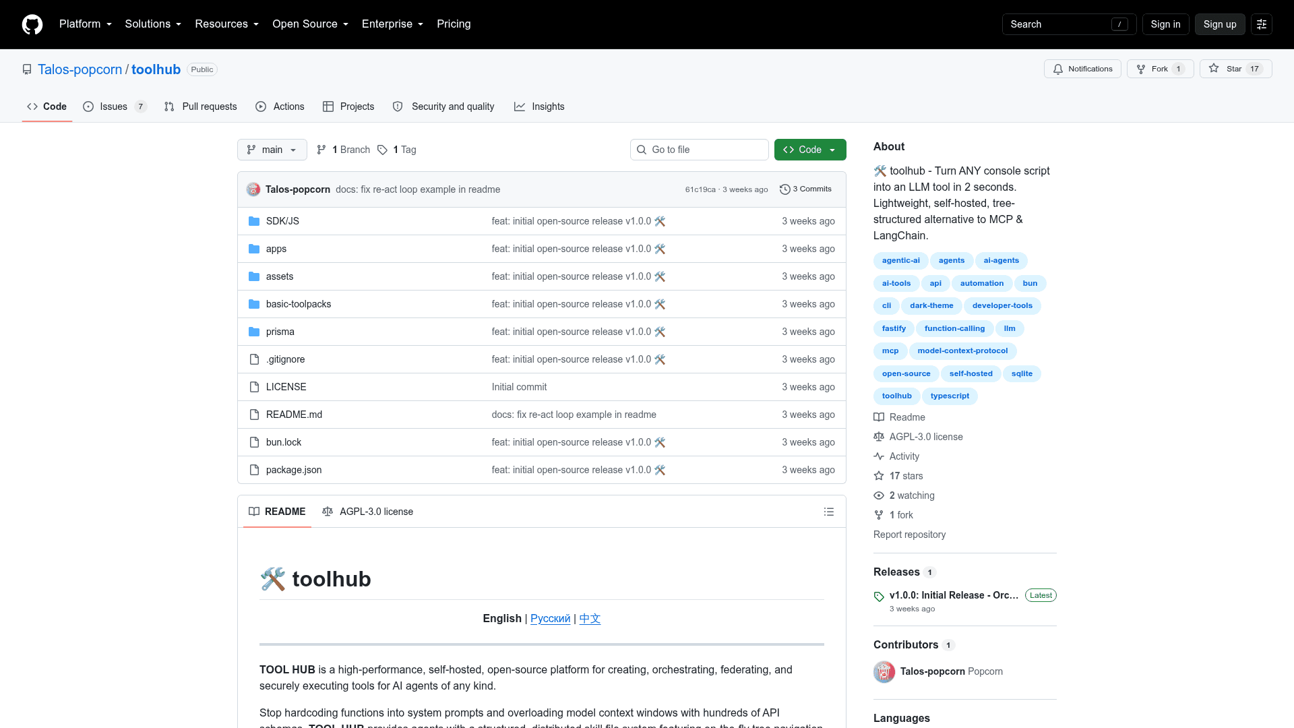This screenshot has width=1294, height=728.
Task: Open the Security and quality tab
Action: coord(443,107)
